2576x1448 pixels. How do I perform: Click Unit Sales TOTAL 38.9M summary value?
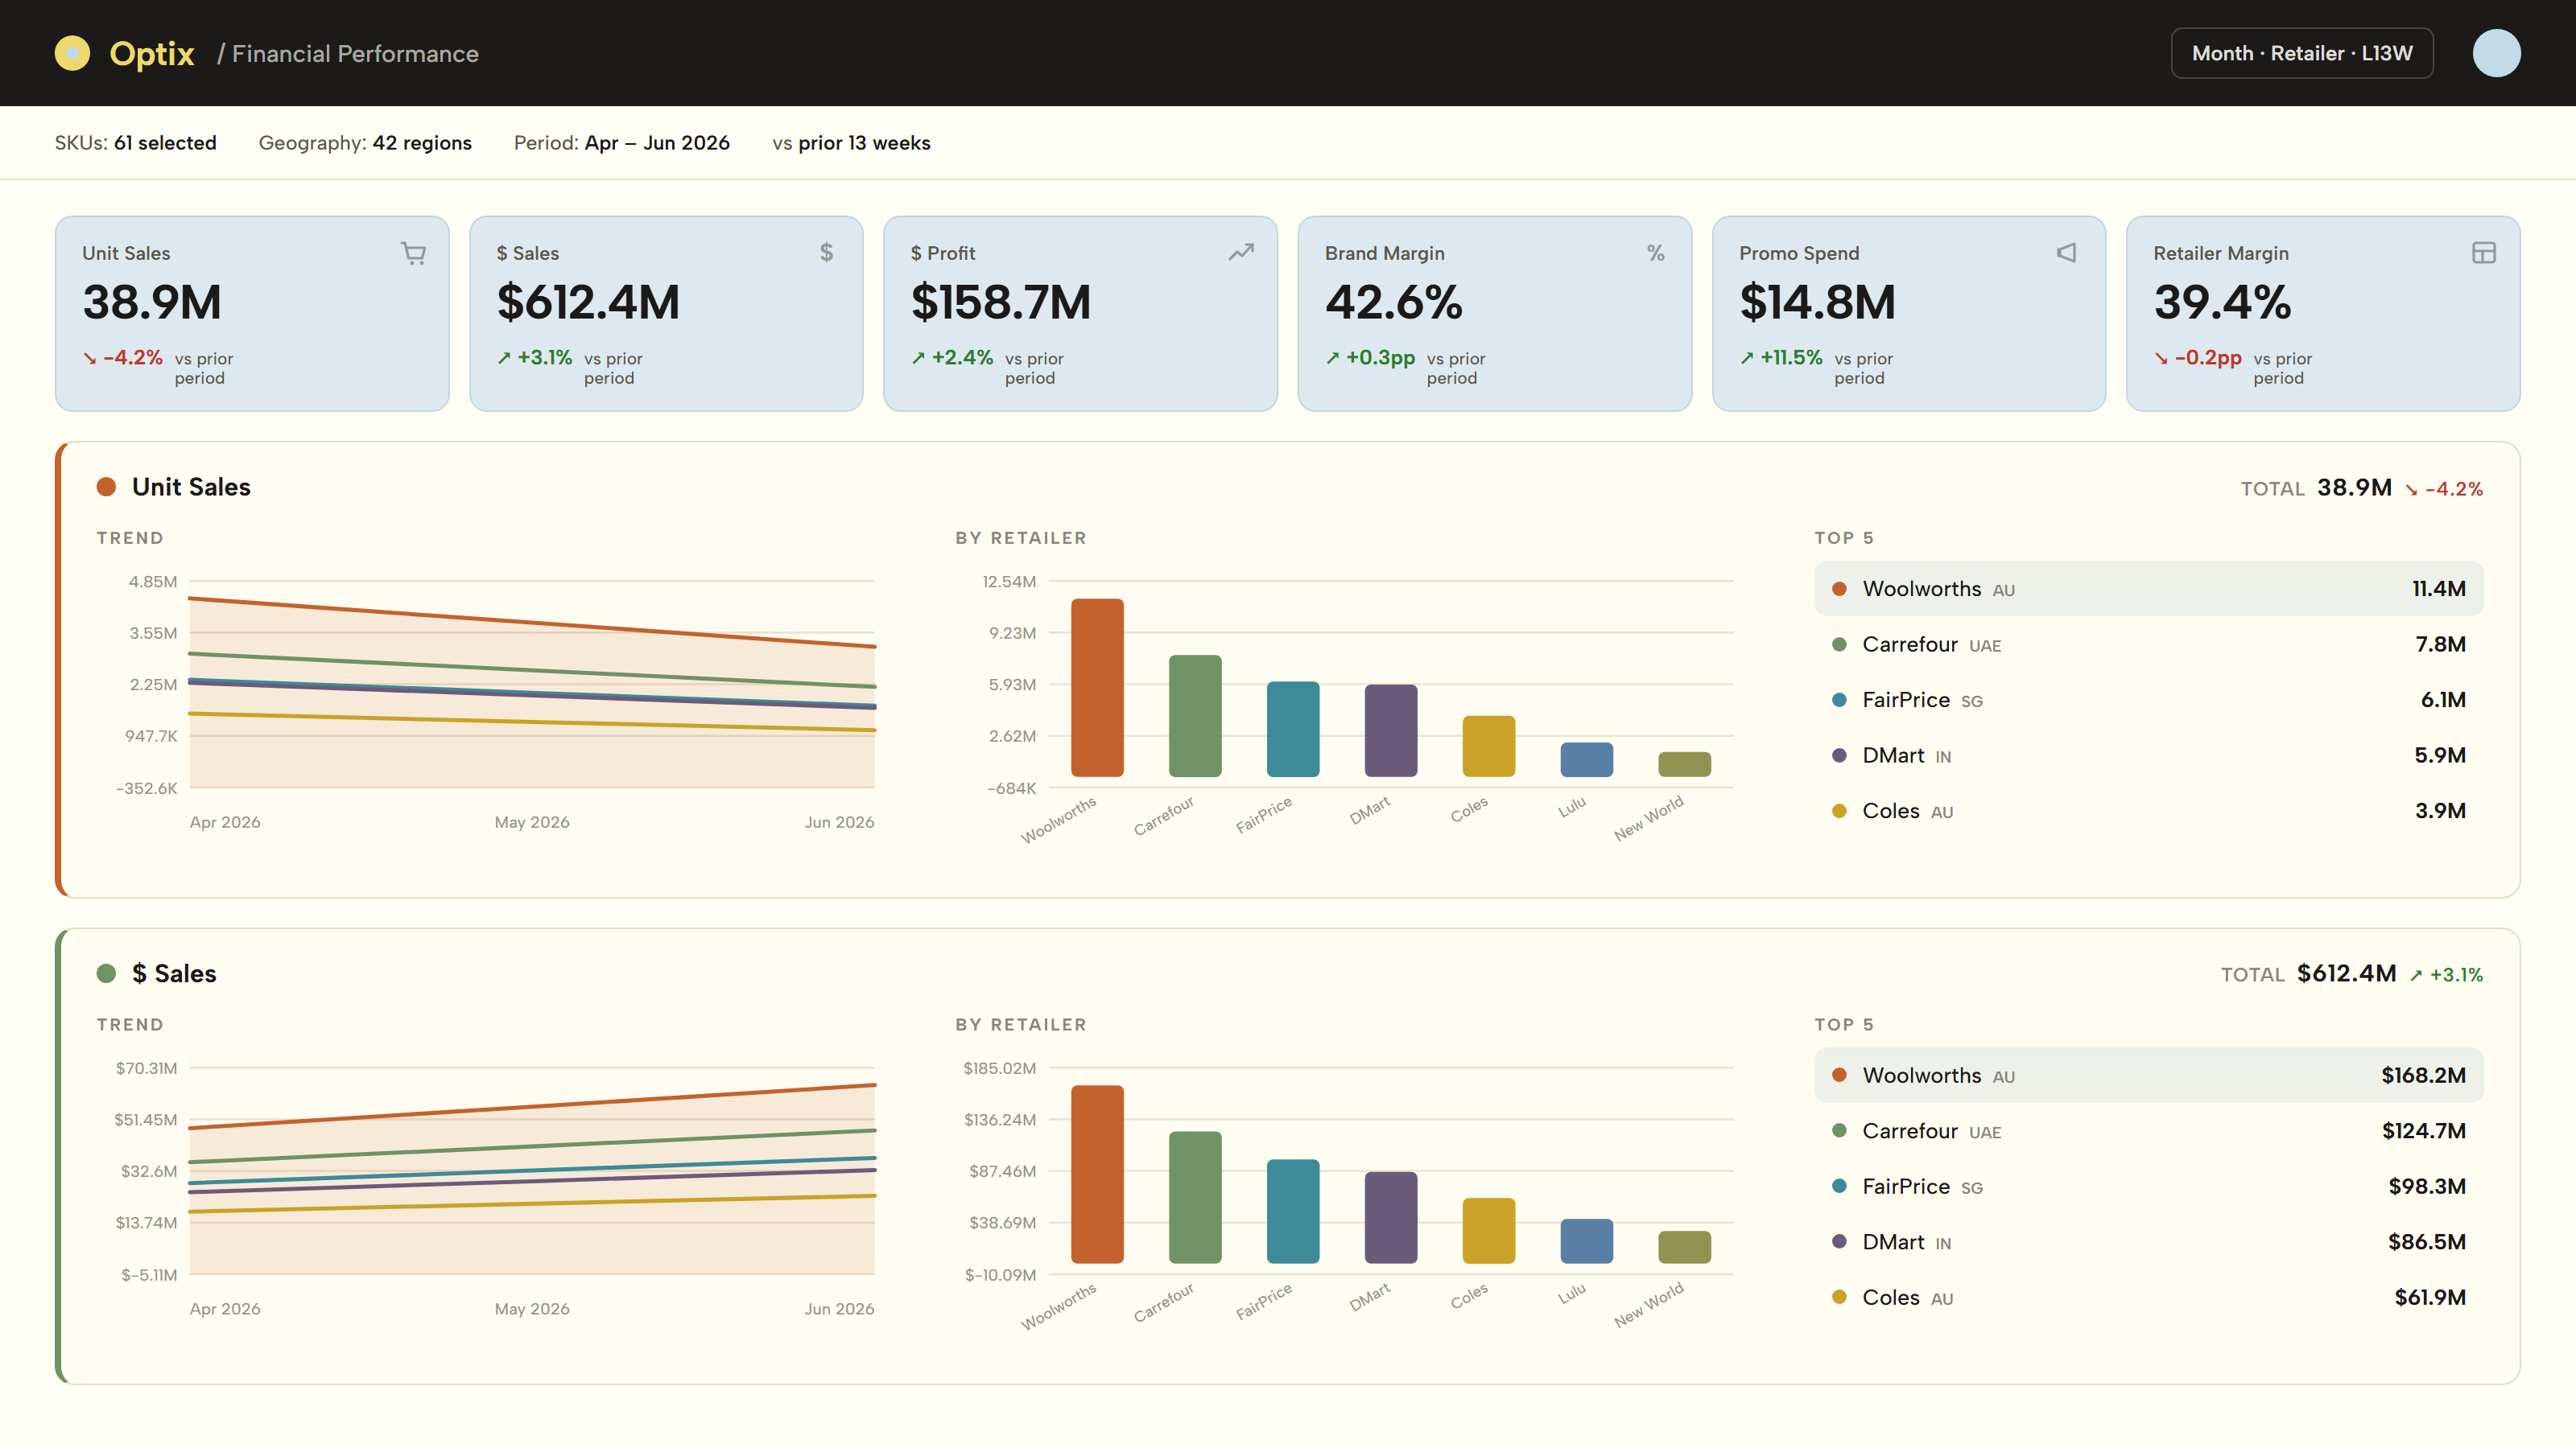pos(2354,487)
